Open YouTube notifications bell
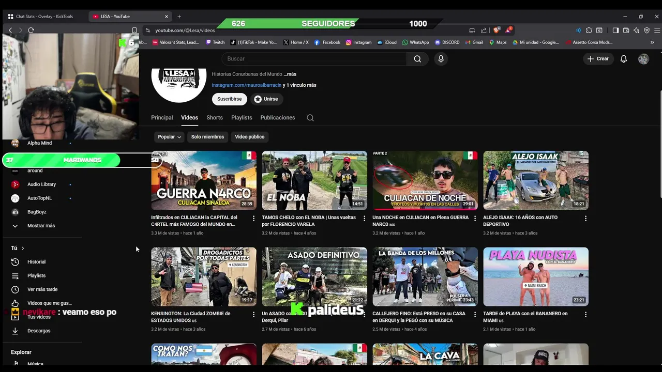Viewport: 662px width, 372px height. tap(624, 59)
